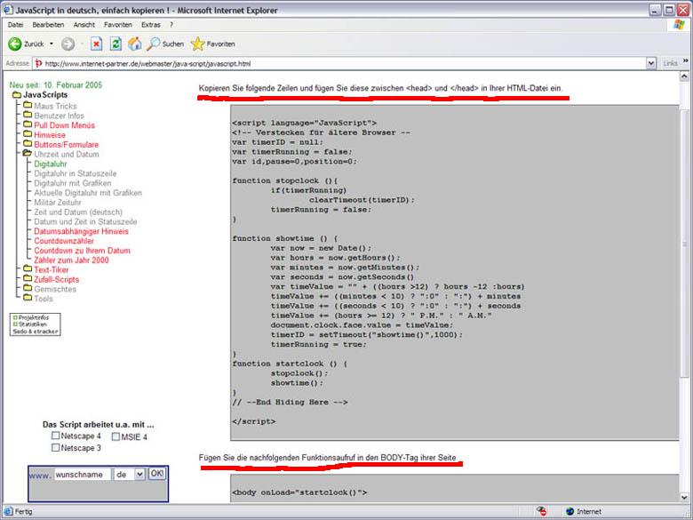Open the Datei menu
The width and height of the screenshot is (693, 520).
point(15,25)
